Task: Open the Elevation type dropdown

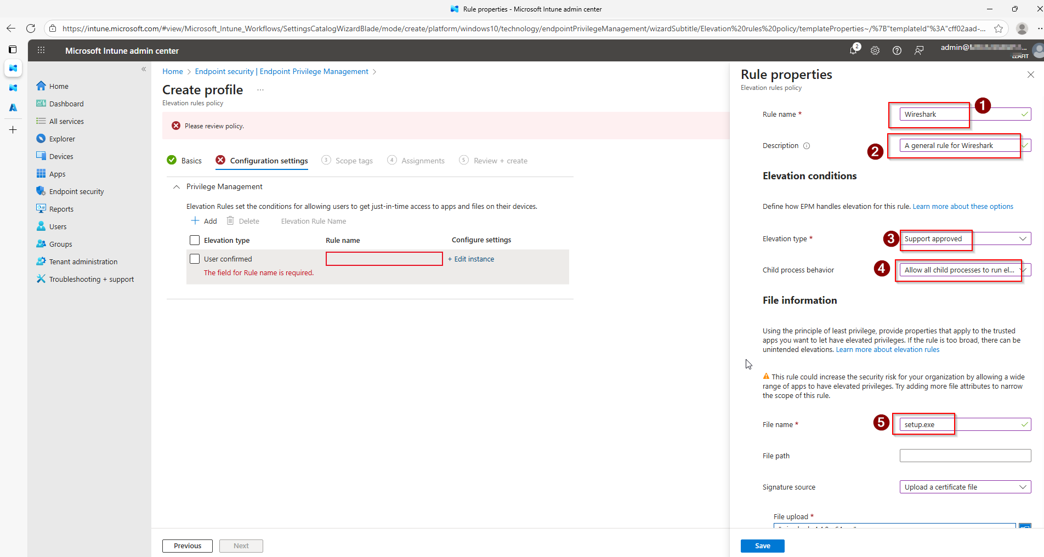Action: 965,238
